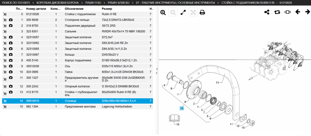Open breadcrumb СТОЙКА С ПОДШИПНИКОМ RUBIN 9 RE

coord(257,3)
